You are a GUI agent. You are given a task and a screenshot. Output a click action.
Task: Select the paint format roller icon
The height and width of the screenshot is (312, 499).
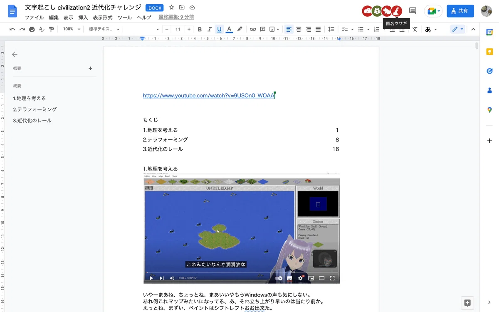pos(52,29)
